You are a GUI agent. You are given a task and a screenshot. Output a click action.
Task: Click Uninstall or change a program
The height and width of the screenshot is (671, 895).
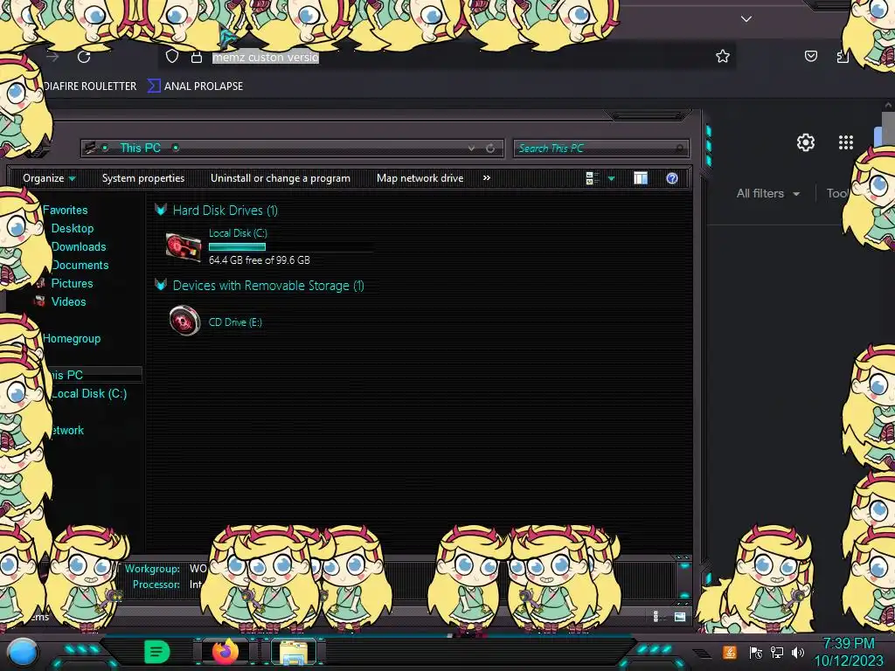click(x=281, y=178)
